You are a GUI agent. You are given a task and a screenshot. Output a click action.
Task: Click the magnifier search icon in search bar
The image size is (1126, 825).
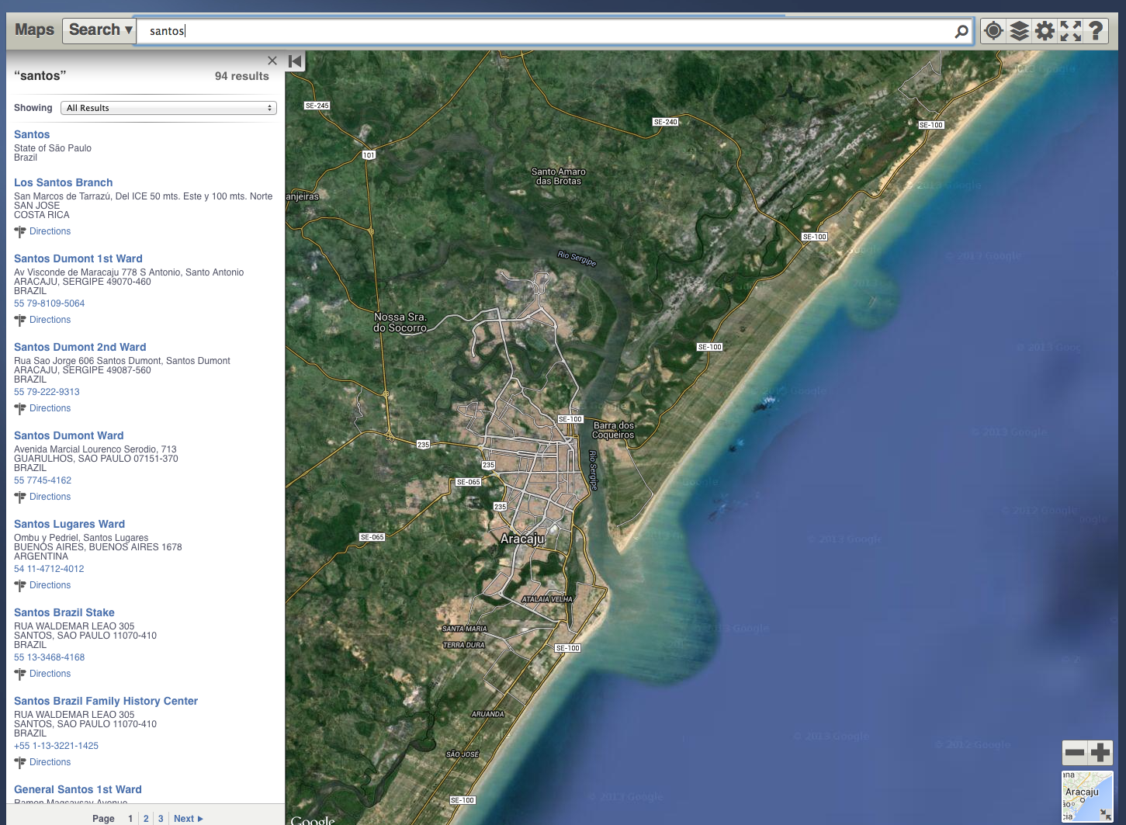point(961,31)
